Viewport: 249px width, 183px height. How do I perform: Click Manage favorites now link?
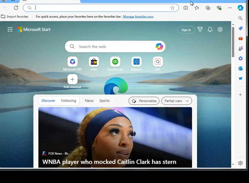tap(138, 17)
